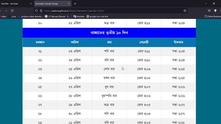Reload the page with the refresh icon

[12, 11]
